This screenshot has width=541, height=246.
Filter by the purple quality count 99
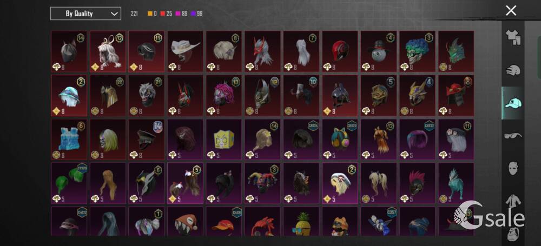[x=197, y=14]
